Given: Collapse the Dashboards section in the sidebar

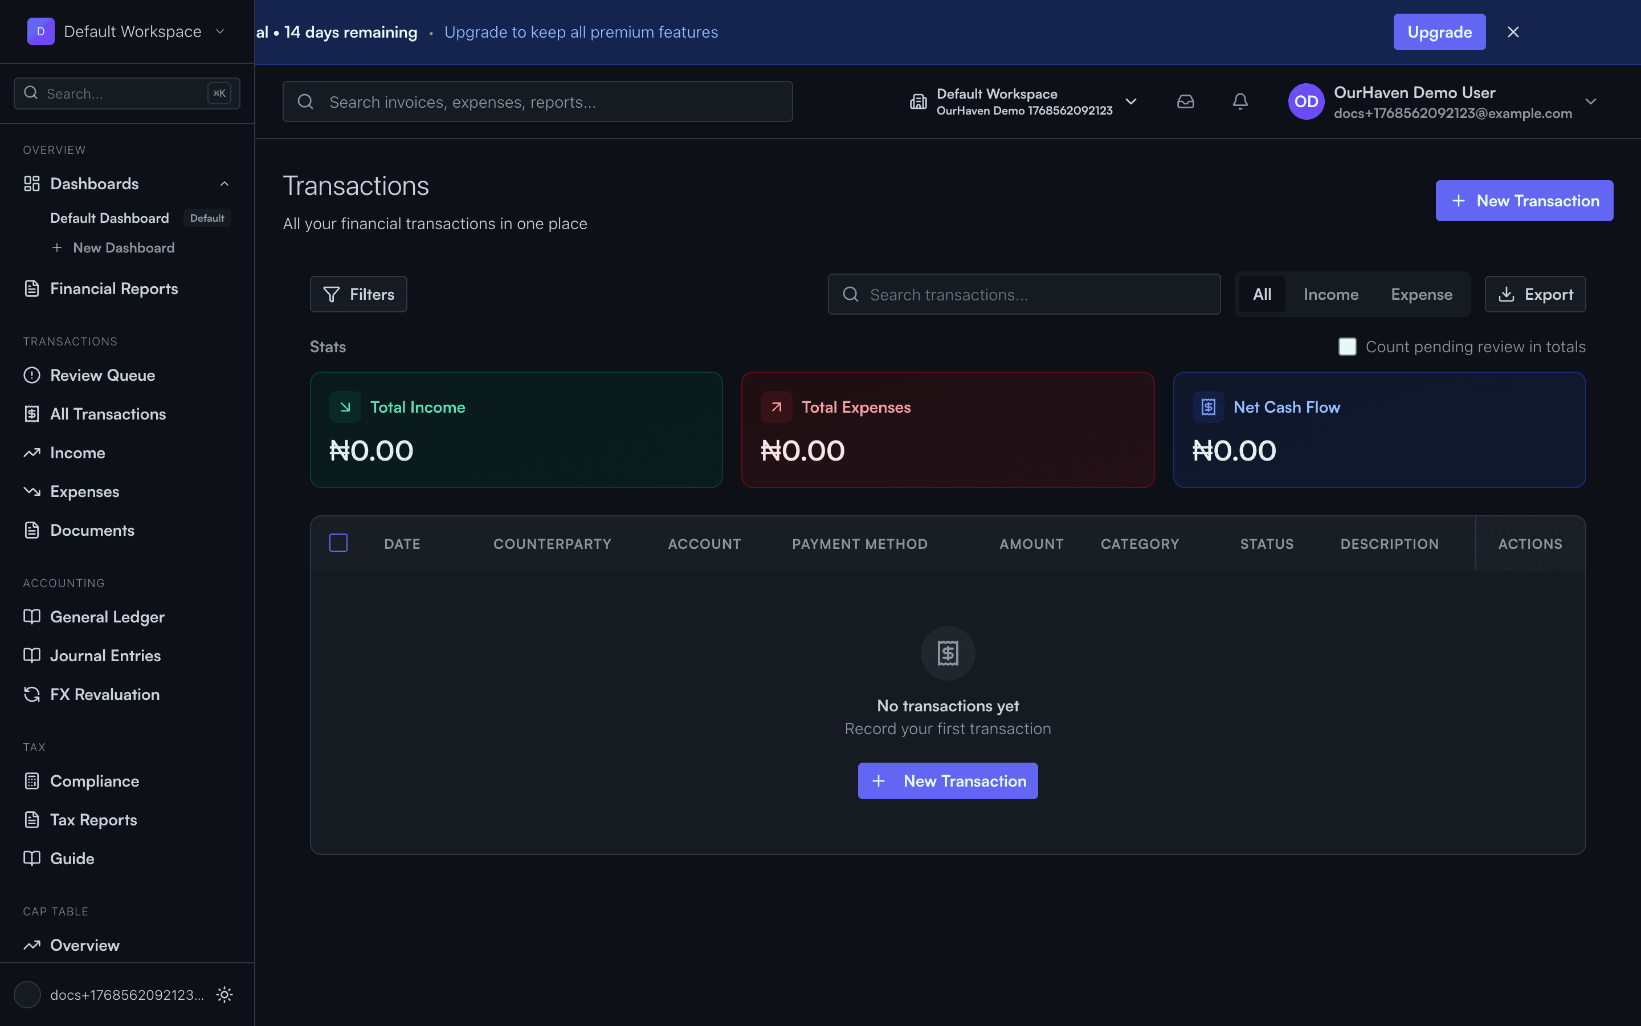Looking at the screenshot, I should (224, 183).
